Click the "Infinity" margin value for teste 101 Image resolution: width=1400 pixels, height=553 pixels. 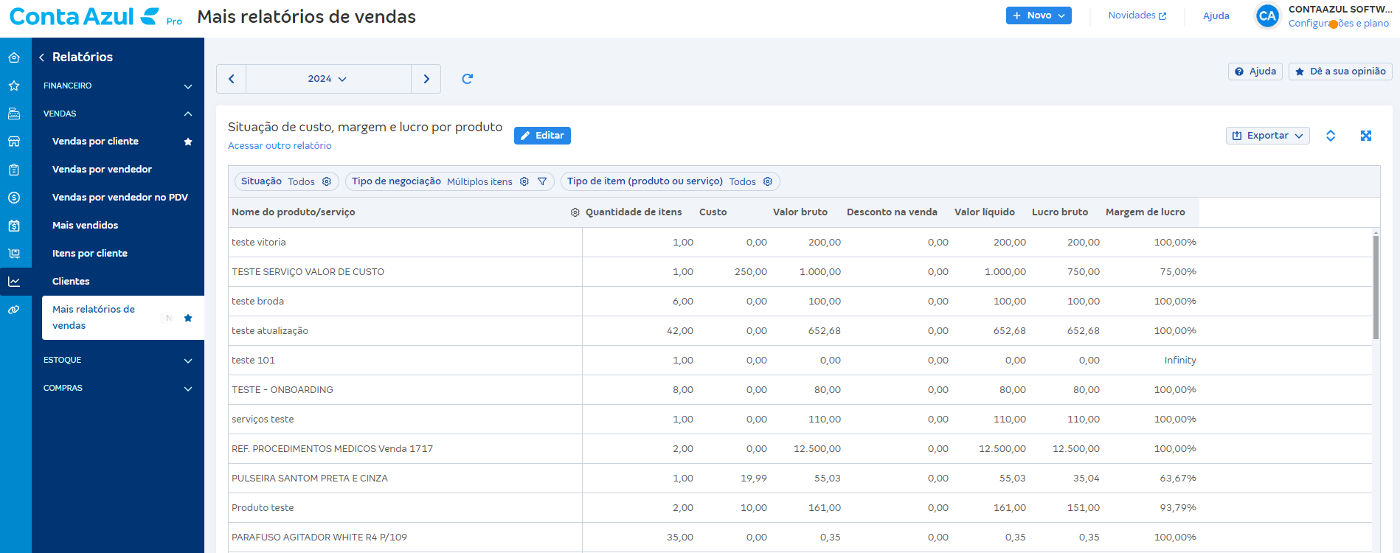1180,361
